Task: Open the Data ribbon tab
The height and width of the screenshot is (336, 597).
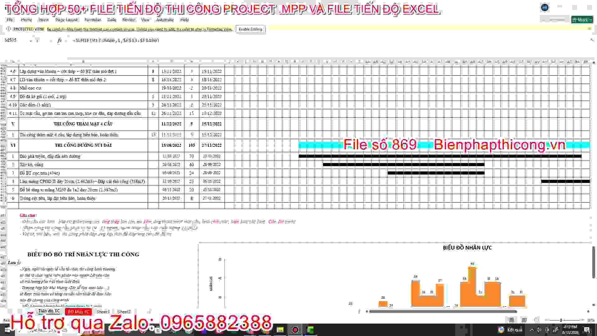Action: point(112,20)
